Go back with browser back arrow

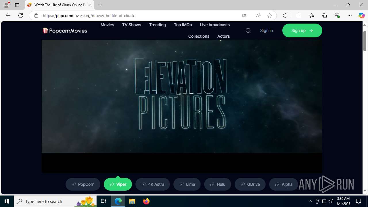click(x=8, y=16)
